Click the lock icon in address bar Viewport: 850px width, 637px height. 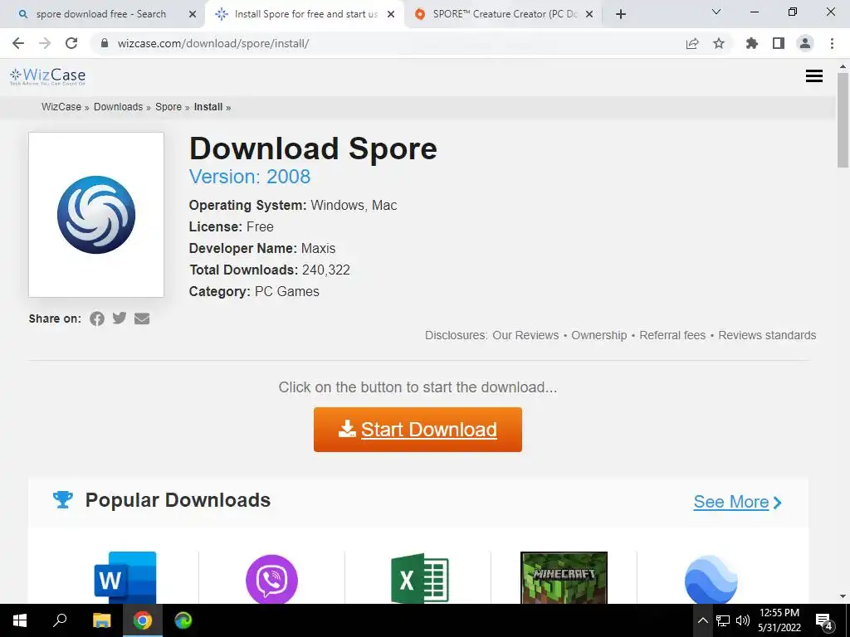tap(105, 43)
